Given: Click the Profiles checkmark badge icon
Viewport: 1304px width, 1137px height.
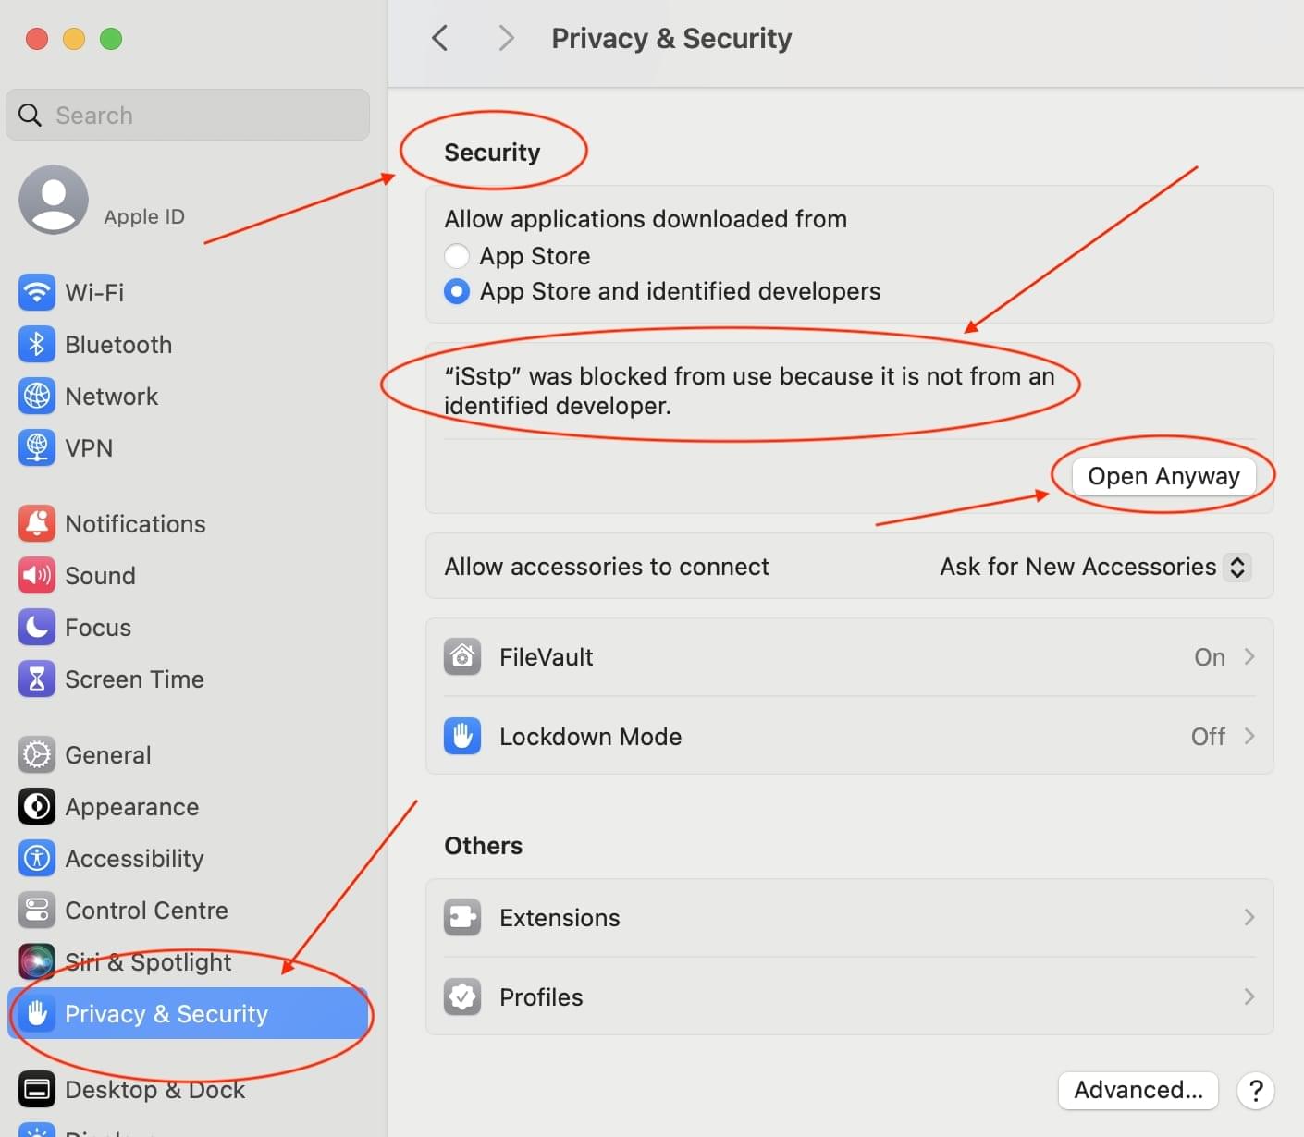Looking at the screenshot, I should 462,997.
